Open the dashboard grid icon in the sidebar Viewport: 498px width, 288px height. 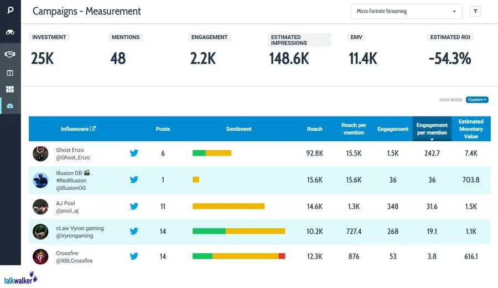[x=10, y=89]
